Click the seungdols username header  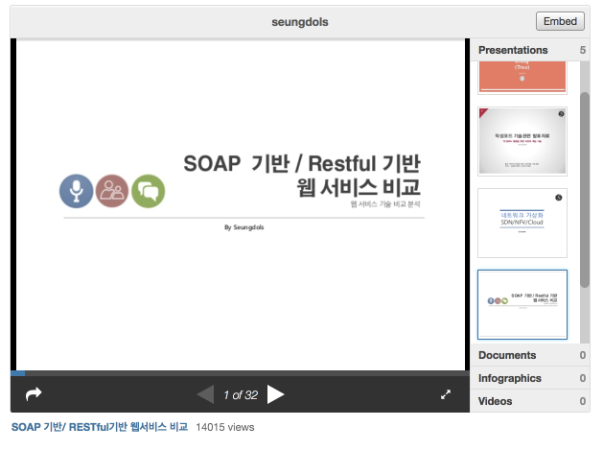300,22
